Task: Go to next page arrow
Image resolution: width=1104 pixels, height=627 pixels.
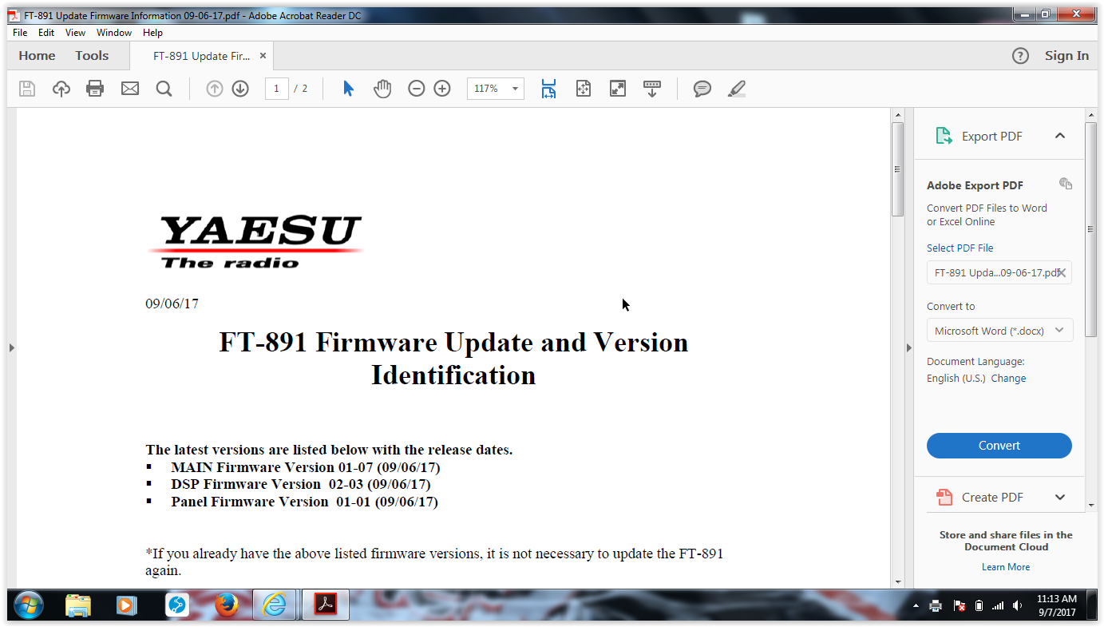Action: coord(240,89)
